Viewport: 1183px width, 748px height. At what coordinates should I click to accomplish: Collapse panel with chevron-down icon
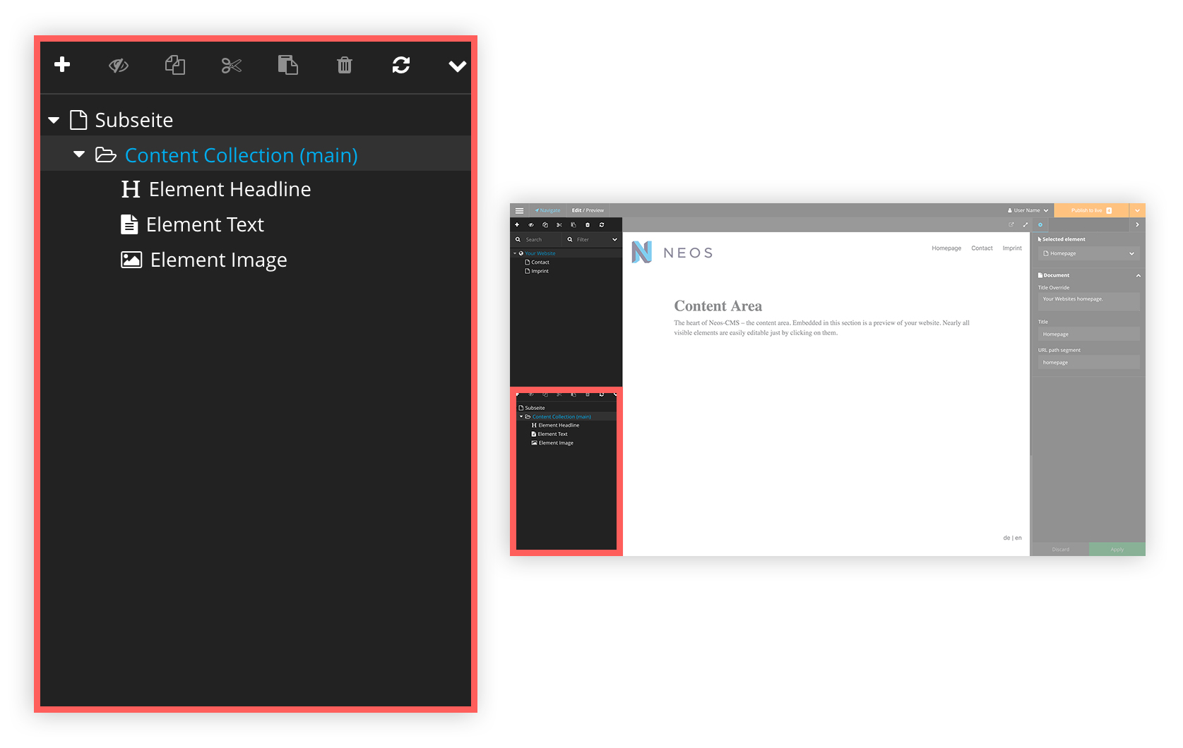pos(458,66)
